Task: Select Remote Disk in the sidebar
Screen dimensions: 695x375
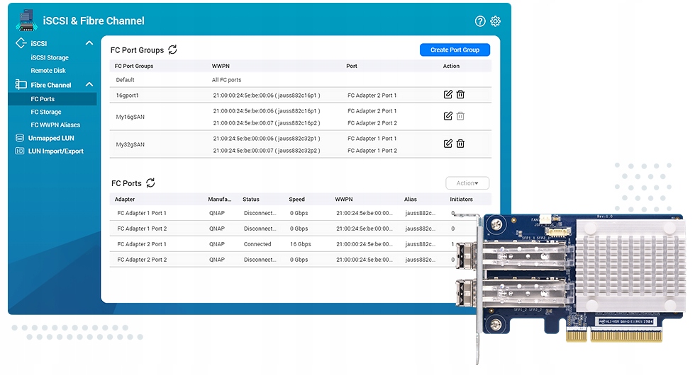Action: pos(48,71)
